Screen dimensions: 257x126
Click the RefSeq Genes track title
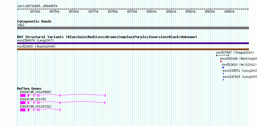[29, 89]
